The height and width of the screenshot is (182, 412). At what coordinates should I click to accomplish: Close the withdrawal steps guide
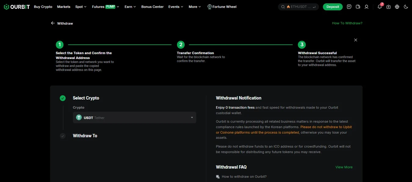point(356,40)
